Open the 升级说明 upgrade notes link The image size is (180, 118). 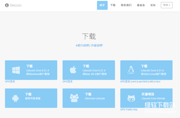pos(96,45)
